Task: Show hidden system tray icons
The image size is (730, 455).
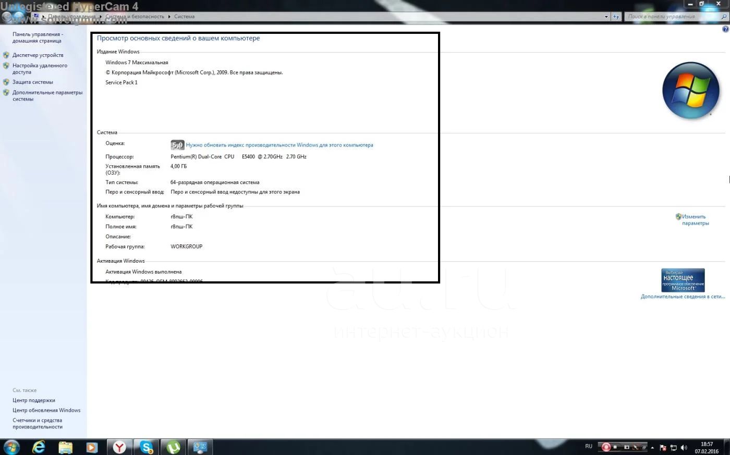Action: click(x=652, y=448)
